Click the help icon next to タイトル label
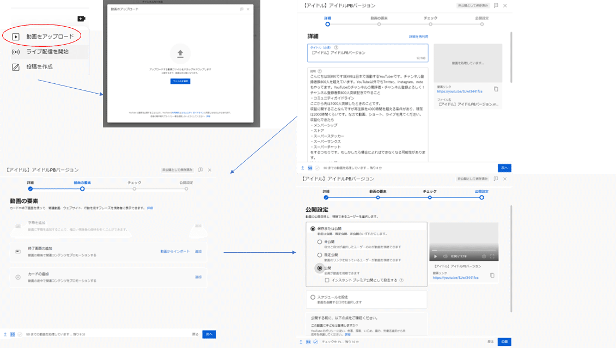The image size is (616, 348). (x=336, y=47)
